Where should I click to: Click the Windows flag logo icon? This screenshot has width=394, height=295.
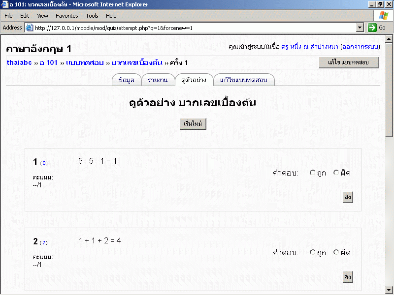pos(383,16)
